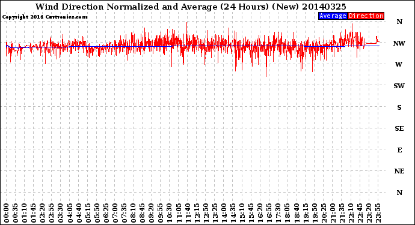This screenshot has height=225, width=415.
Task: Click the red Direction legend label
Action: tap(366, 16)
